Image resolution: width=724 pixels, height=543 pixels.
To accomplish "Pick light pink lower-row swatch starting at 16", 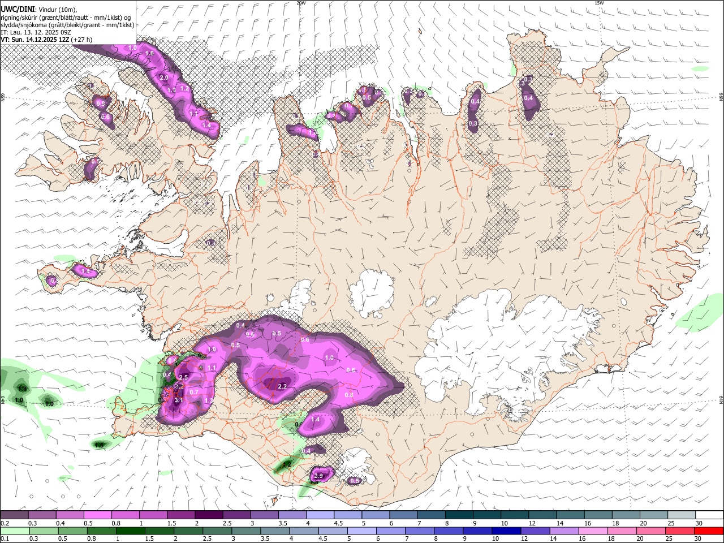I will 593,531.
